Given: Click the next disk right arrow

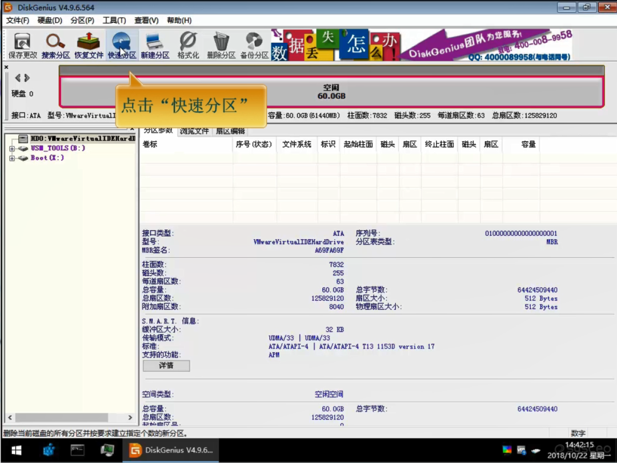Looking at the screenshot, I should (27, 78).
